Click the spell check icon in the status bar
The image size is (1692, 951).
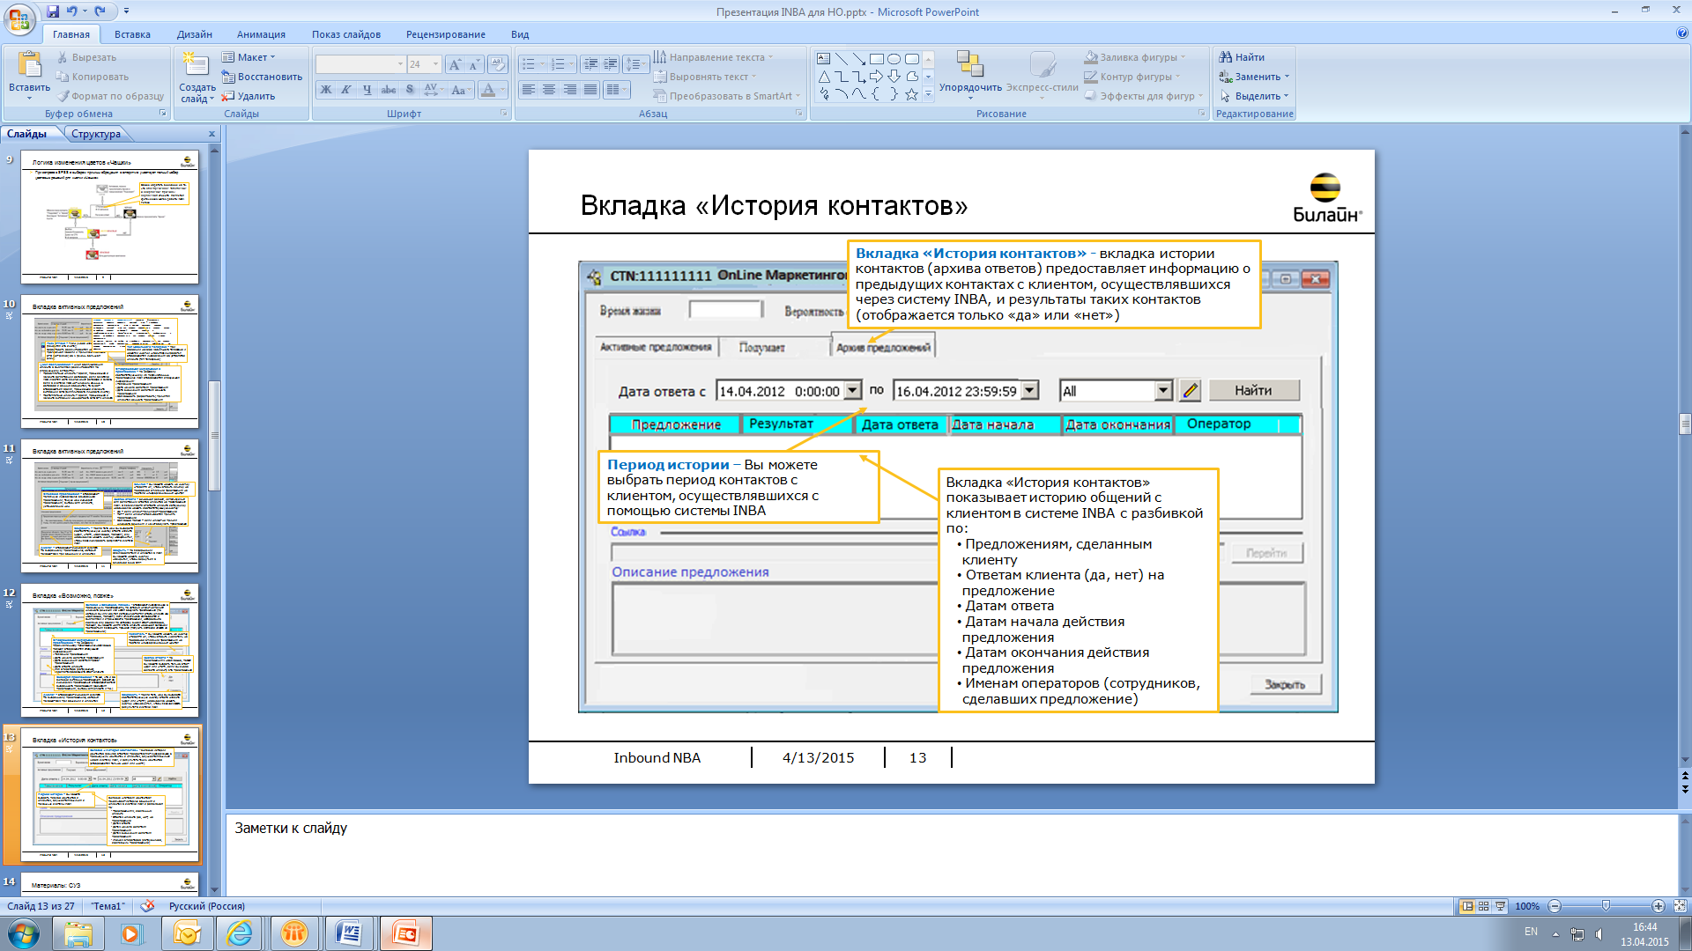tap(147, 906)
